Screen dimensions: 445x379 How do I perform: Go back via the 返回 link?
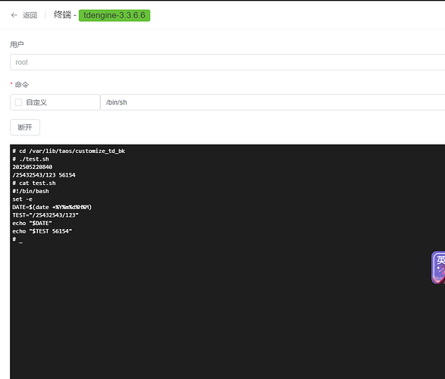[x=30, y=15]
